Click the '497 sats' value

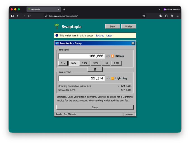tap(126, 90)
